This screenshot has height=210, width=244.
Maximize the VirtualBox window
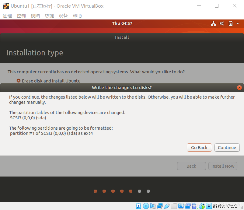(217, 6)
